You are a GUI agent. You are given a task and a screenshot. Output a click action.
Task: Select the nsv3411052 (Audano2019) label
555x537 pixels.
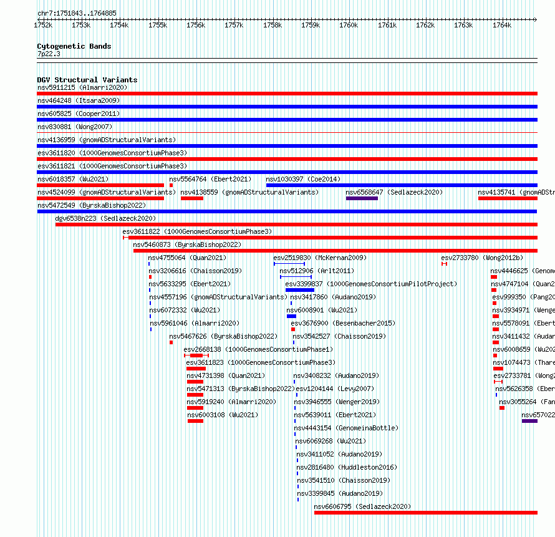[x=339, y=454]
